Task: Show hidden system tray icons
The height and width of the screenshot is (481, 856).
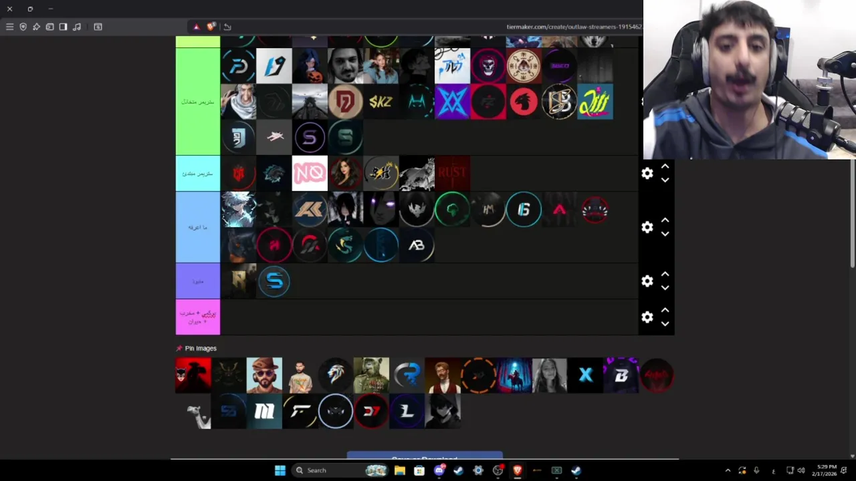Action: [728, 470]
